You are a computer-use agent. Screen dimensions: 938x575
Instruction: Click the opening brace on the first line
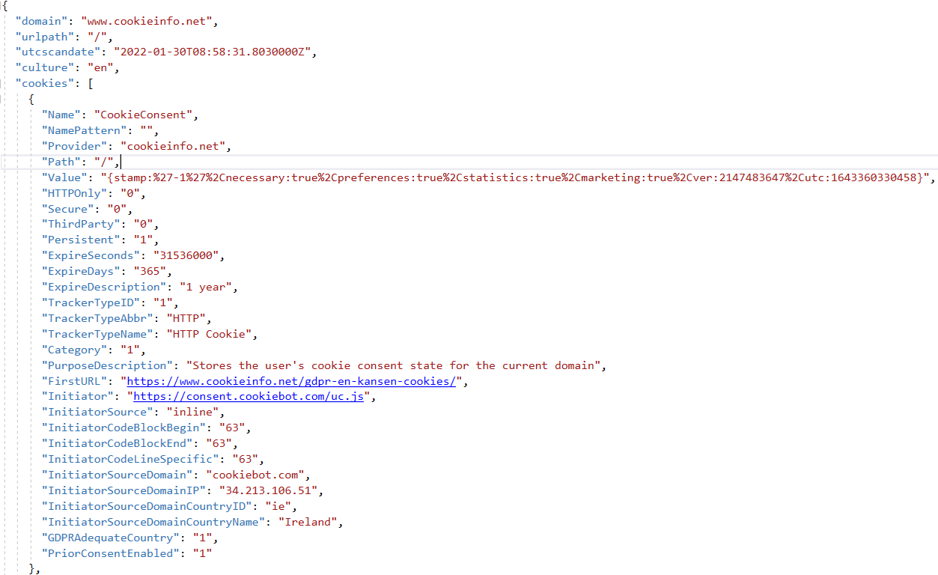(4, 5)
